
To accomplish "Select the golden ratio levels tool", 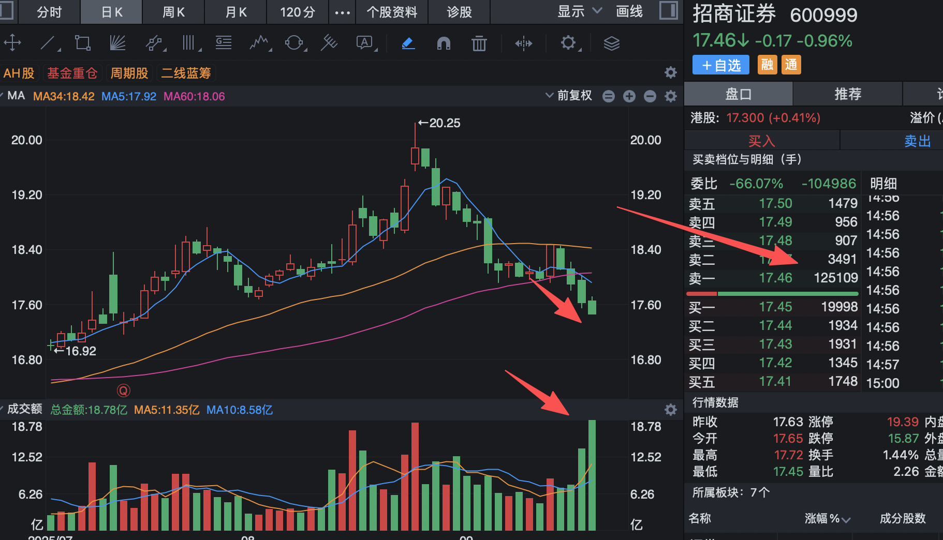I will point(224,43).
